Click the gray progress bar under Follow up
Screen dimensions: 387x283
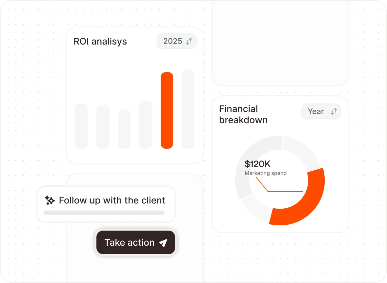tap(104, 213)
